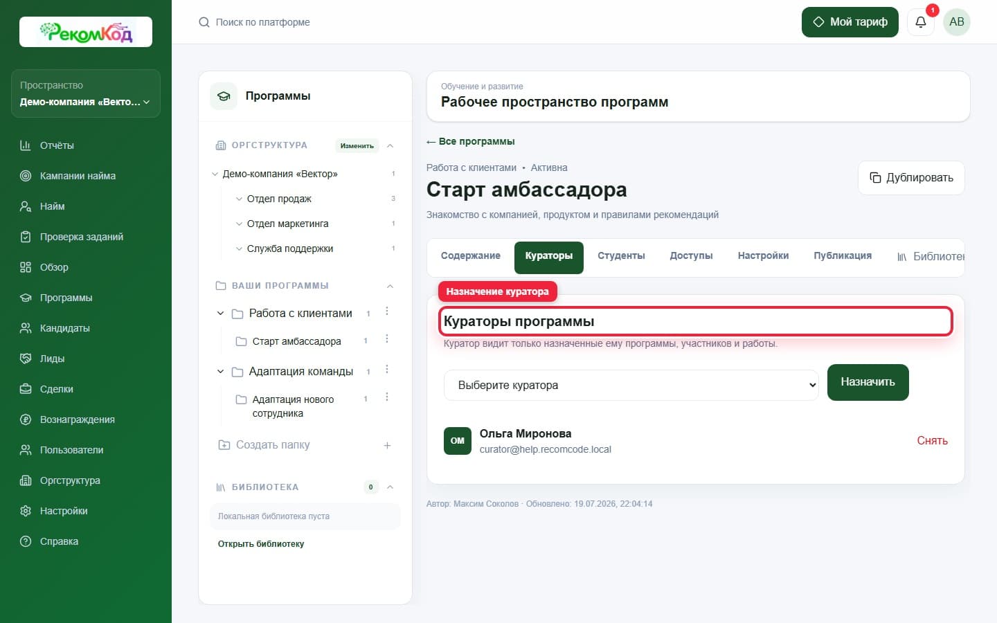Expand the Отдел маркетинга node
Image resolution: width=997 pixels, height=623 pixels.
click(240, 224)
